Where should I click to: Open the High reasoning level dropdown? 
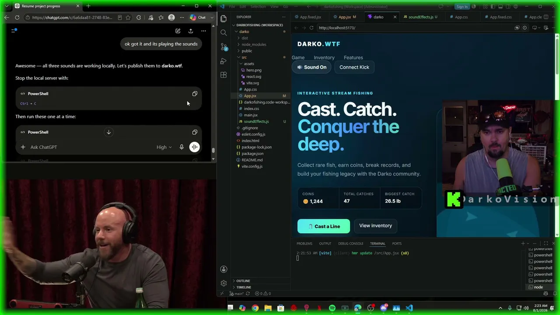click(164, 147)
